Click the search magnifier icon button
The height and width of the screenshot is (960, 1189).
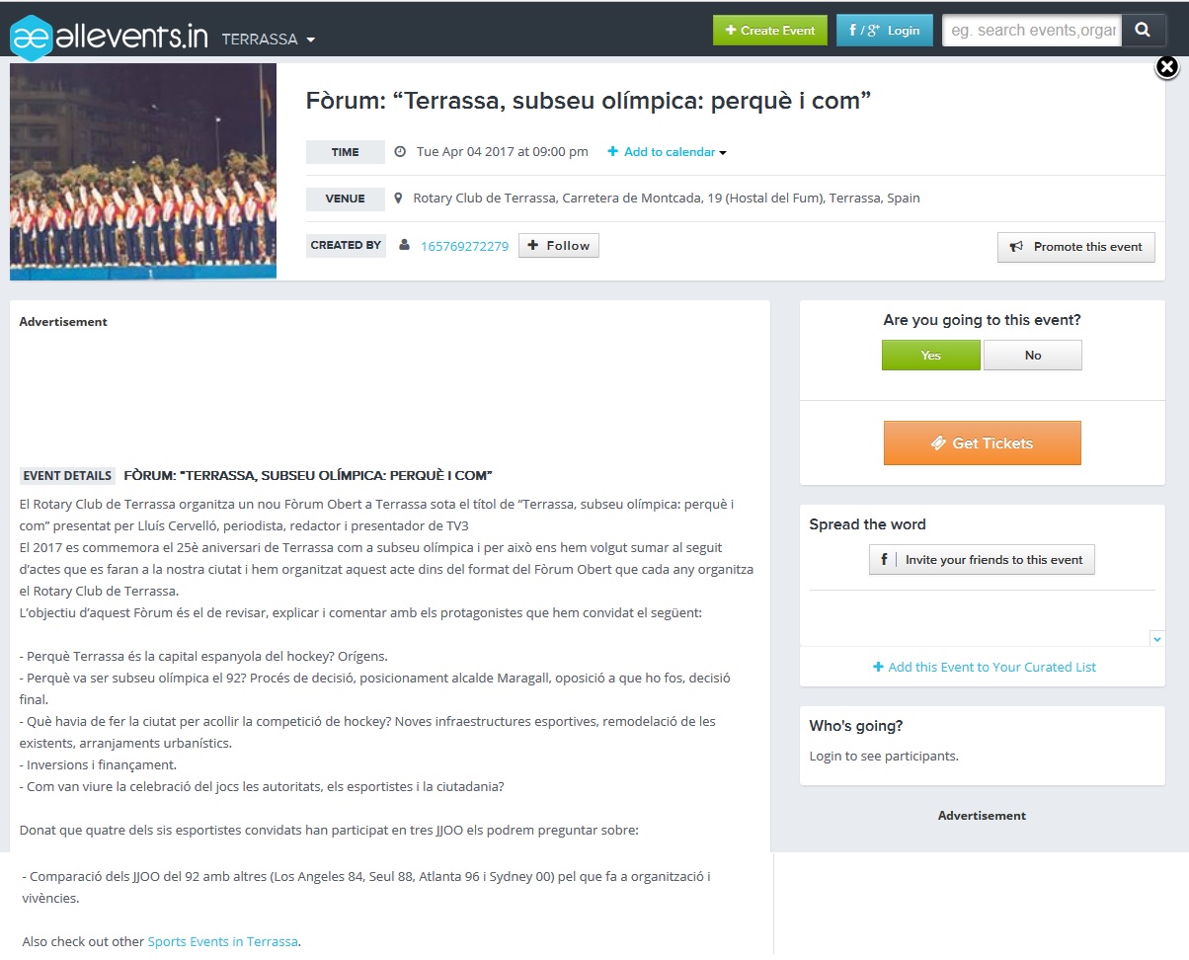pos(1143,31)
